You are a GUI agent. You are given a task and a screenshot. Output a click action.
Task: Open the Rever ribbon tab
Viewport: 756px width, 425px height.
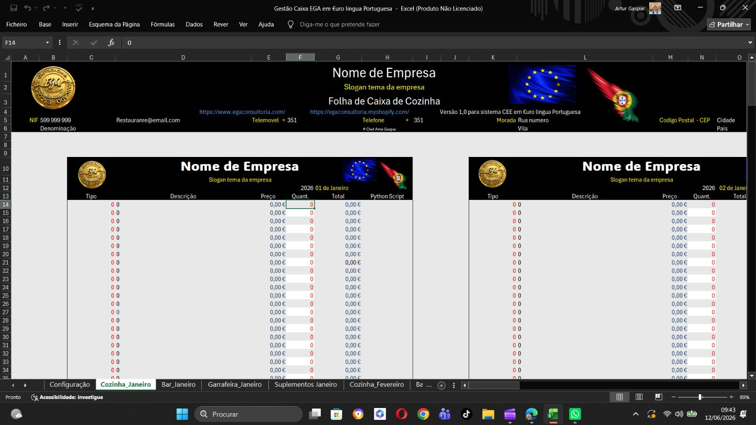pyautogui.click(x=221, y=25)
